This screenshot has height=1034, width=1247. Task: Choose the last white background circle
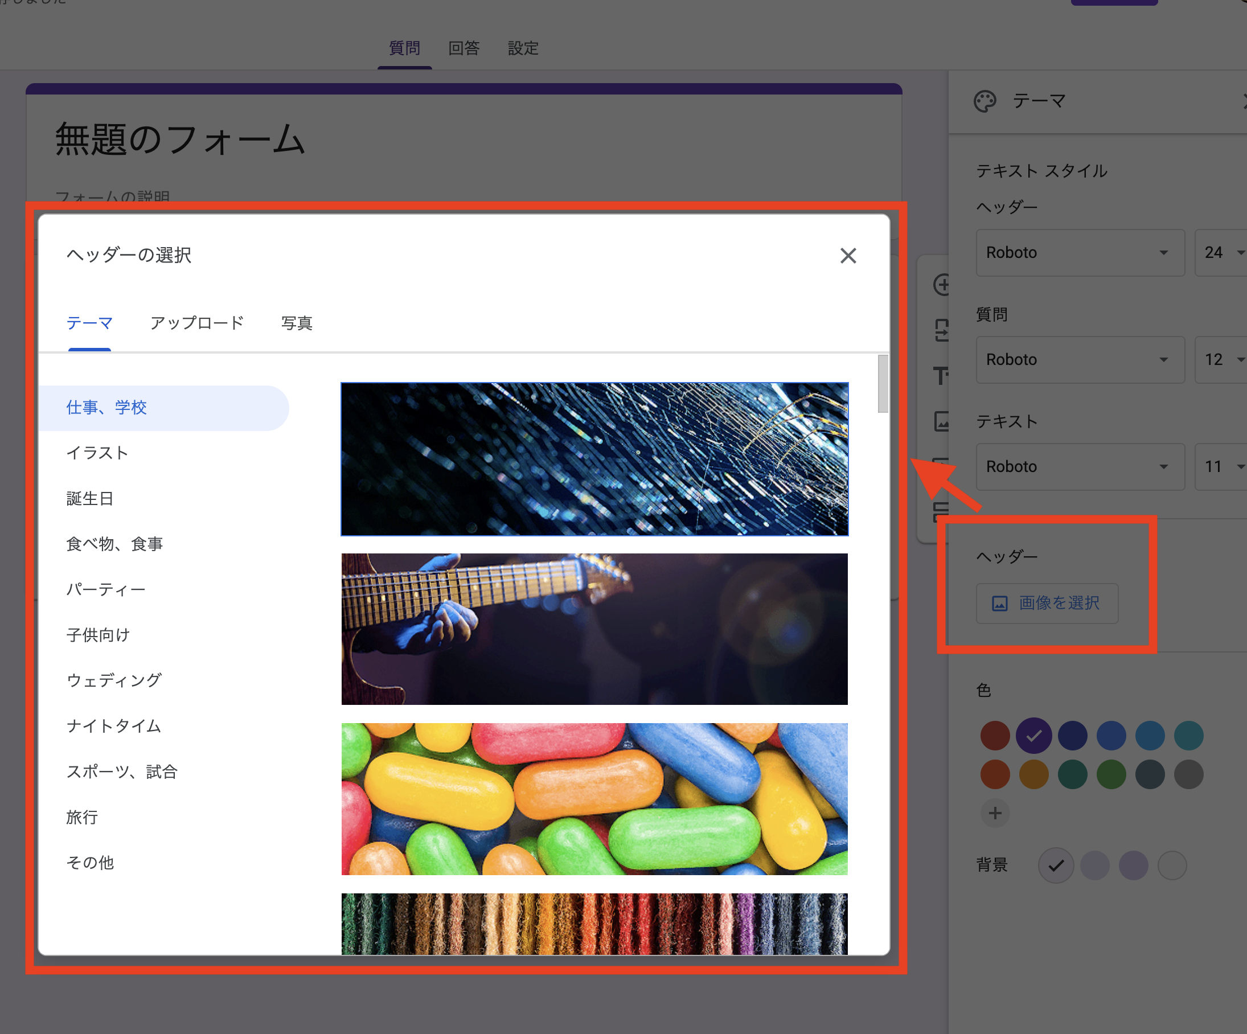tap(1172, 866)
